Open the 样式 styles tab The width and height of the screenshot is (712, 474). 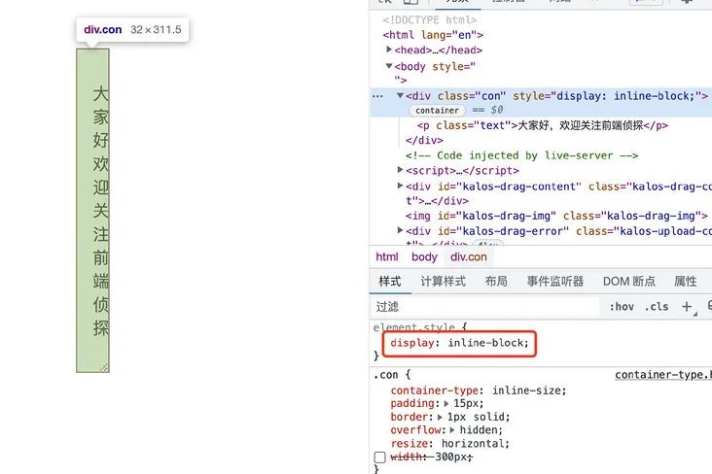(390, 282)
